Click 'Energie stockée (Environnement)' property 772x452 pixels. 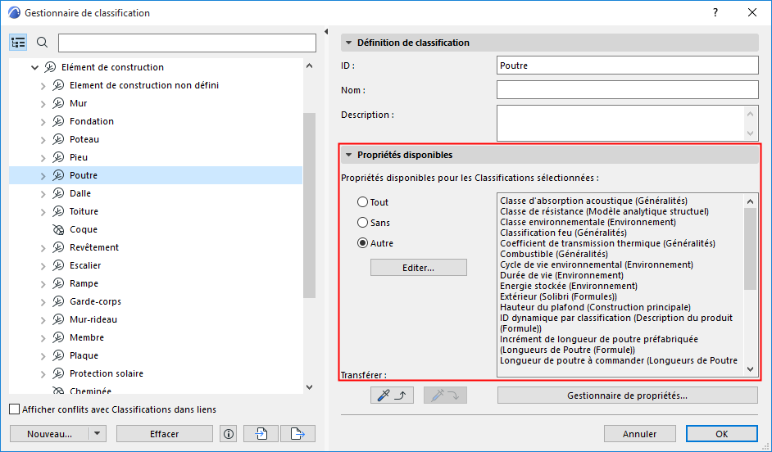tap(569, 286)
